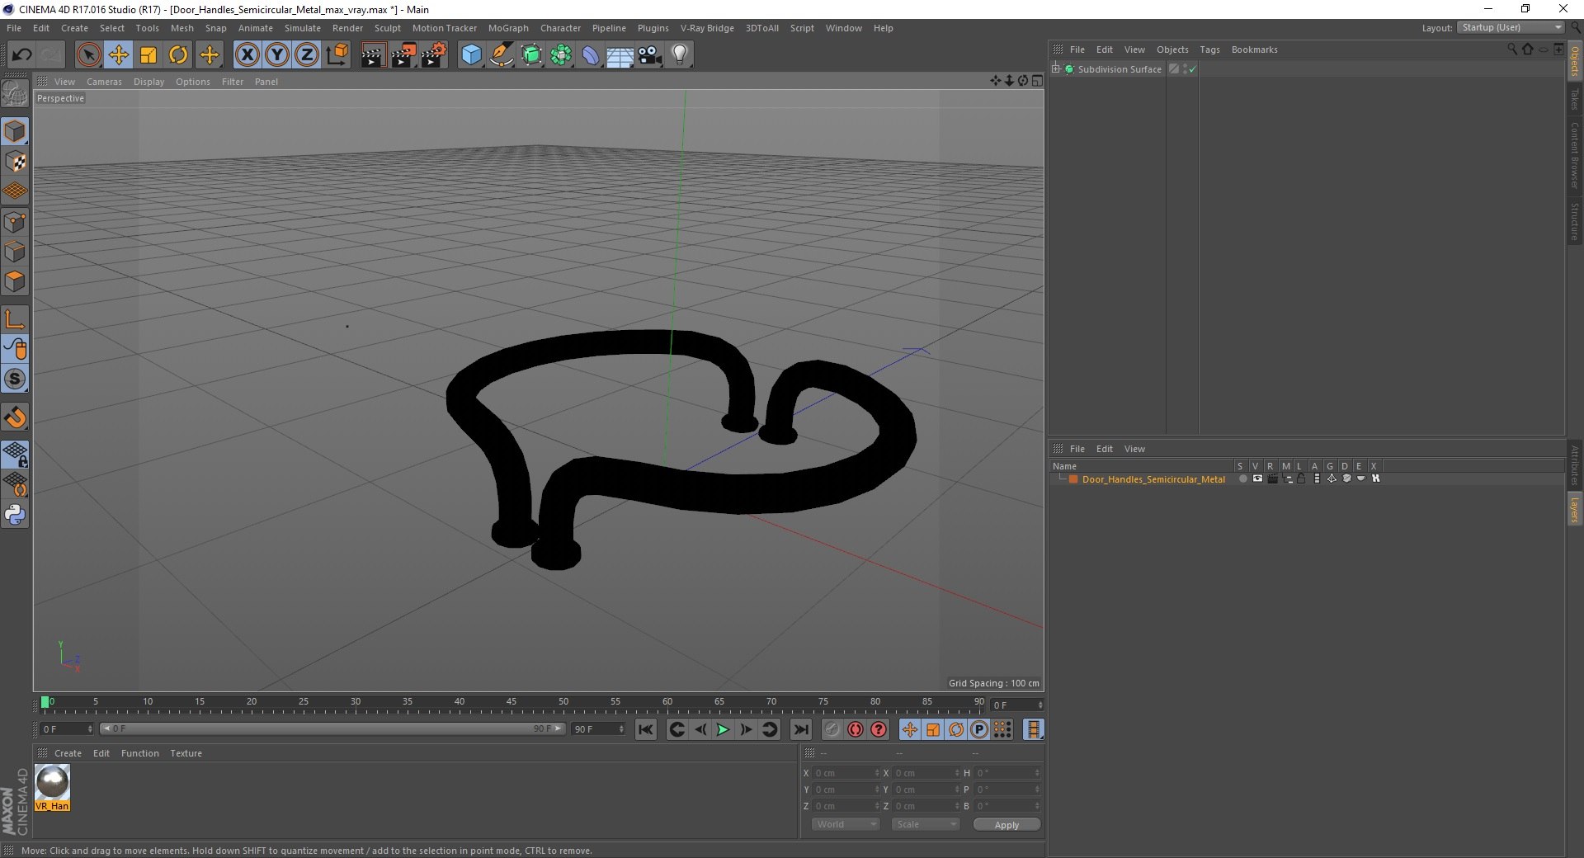The height and width of the screenshot is (858, 1584).
Task: Toggle autokeying button
Action: pyautogui.click(x=856, y=729)
